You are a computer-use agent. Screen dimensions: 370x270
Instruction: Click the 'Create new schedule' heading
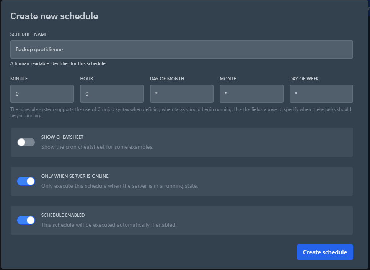[54, 16]
